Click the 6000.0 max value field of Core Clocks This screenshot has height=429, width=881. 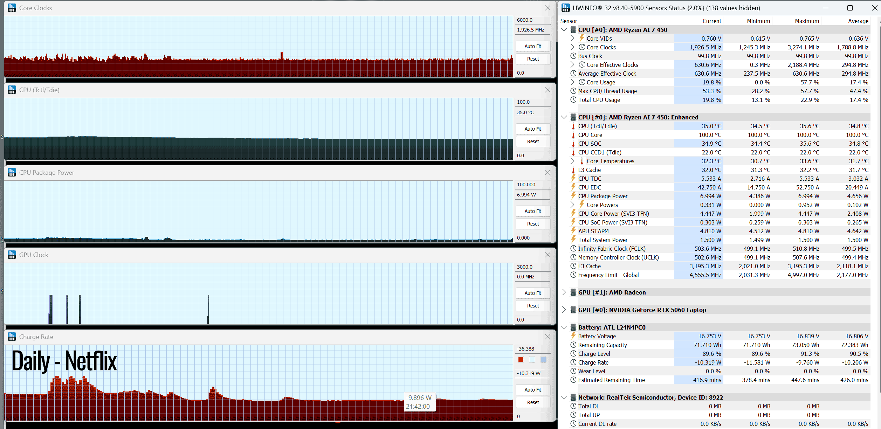[533, 20]
